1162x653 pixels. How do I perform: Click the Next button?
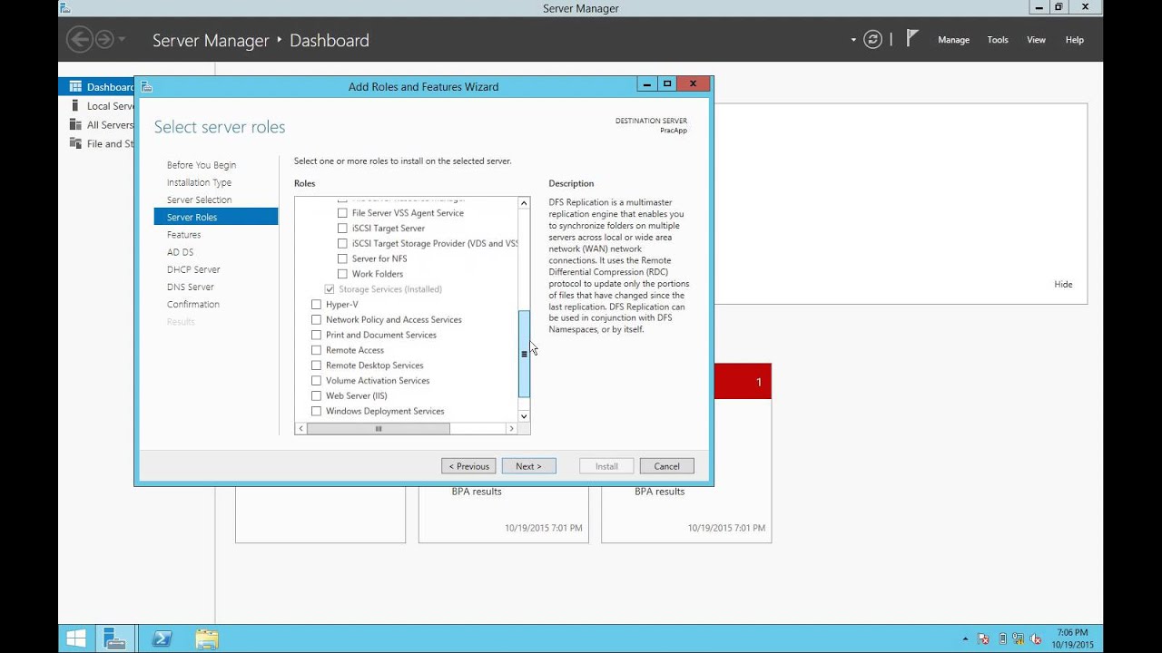point(528,466)
